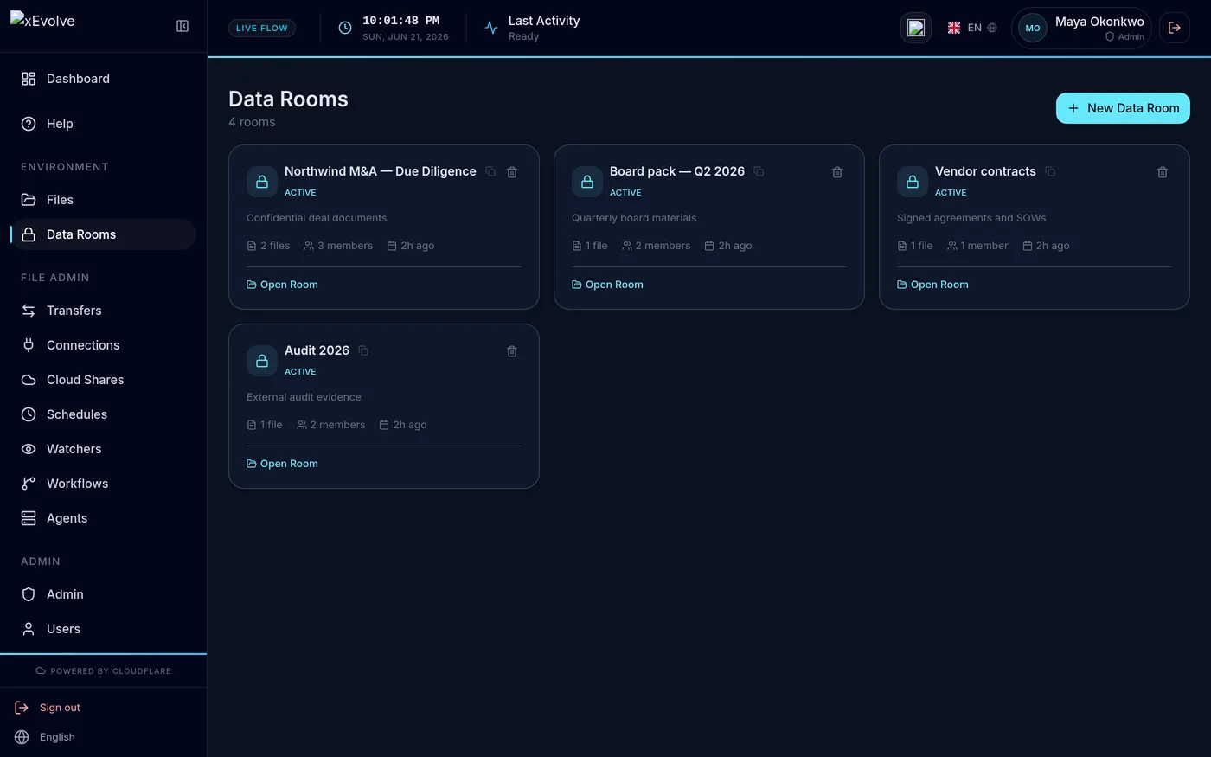Click New Data Room button
Screen dimensions: 1211x757
point(1123,108)
